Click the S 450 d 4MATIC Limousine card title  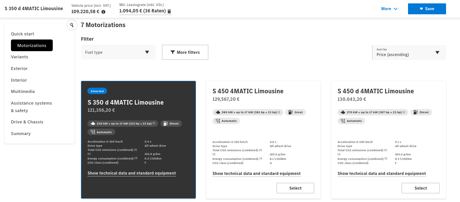(x=376, y=91)
